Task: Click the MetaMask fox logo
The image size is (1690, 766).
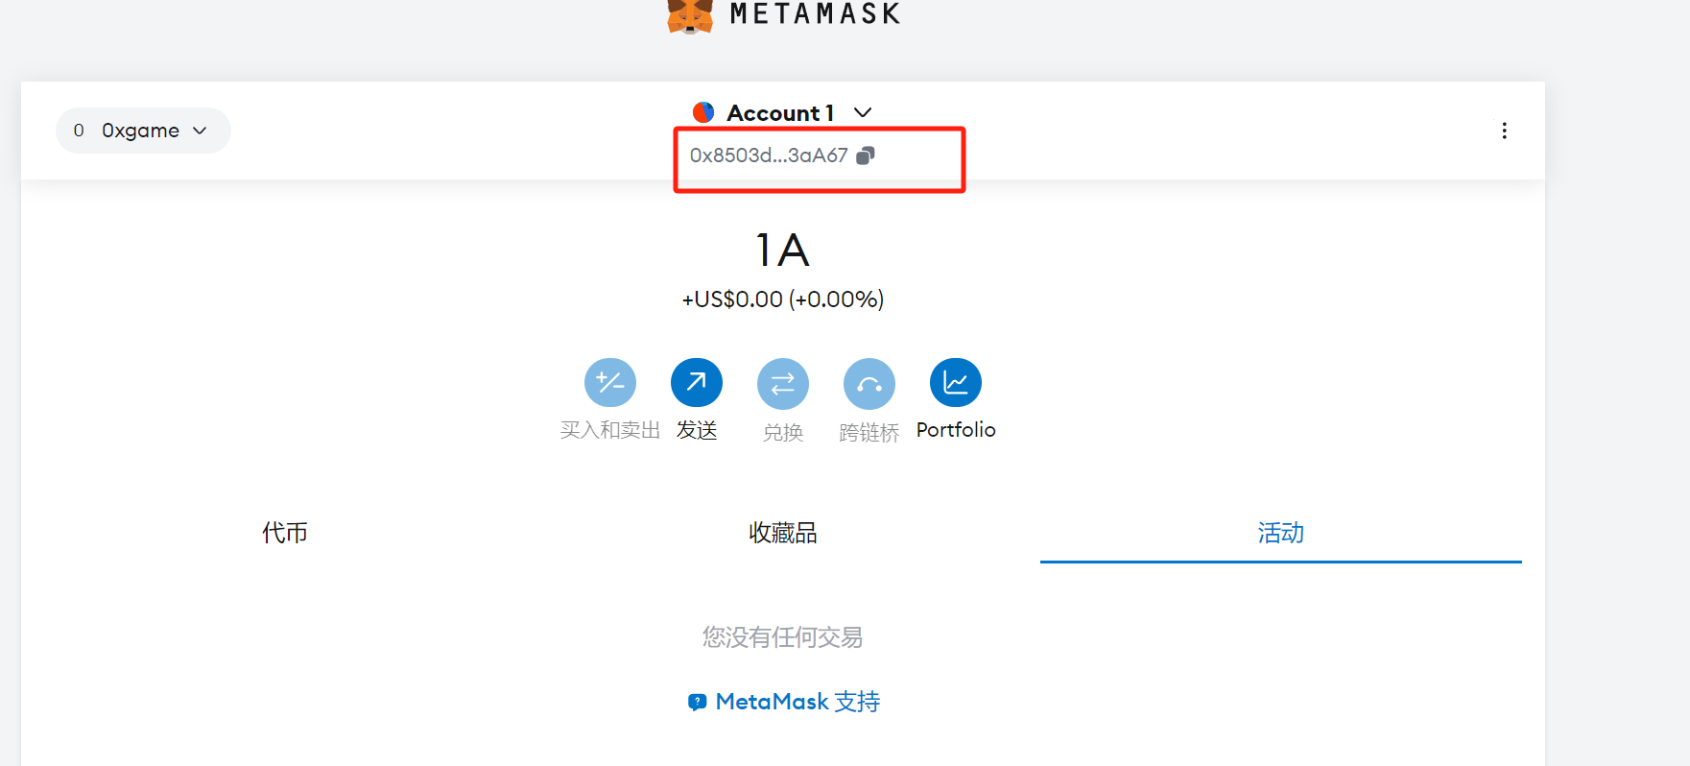Action: point(690,16)
